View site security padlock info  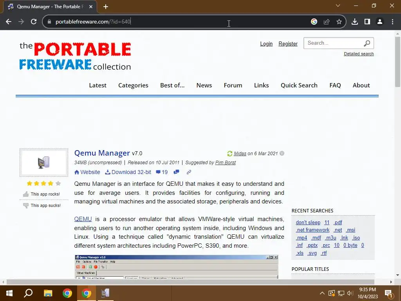(x=49, y=22)
